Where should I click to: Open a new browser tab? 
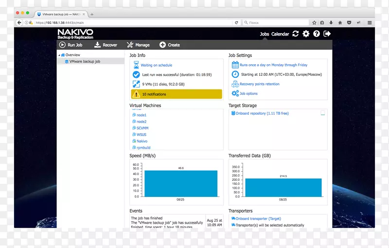click(92, 15)
